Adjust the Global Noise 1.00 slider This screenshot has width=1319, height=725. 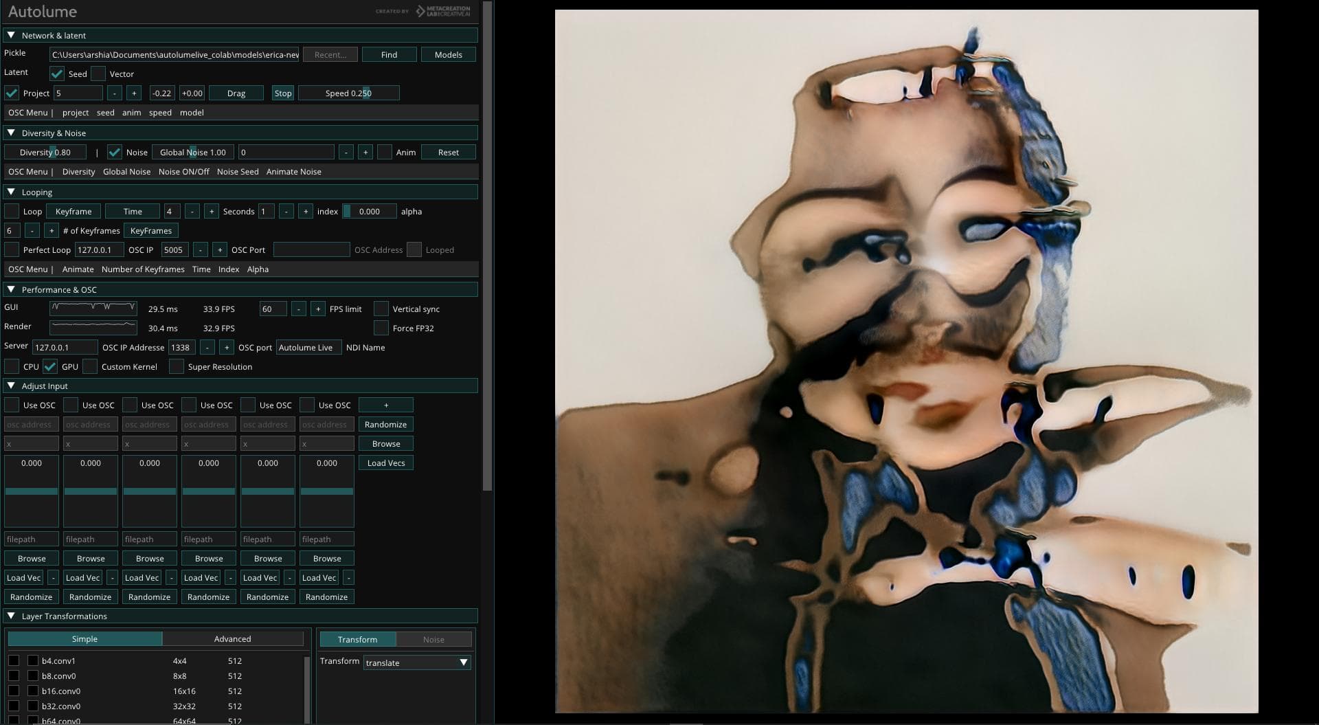tap(193, 152)
